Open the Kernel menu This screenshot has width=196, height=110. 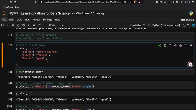36,20
